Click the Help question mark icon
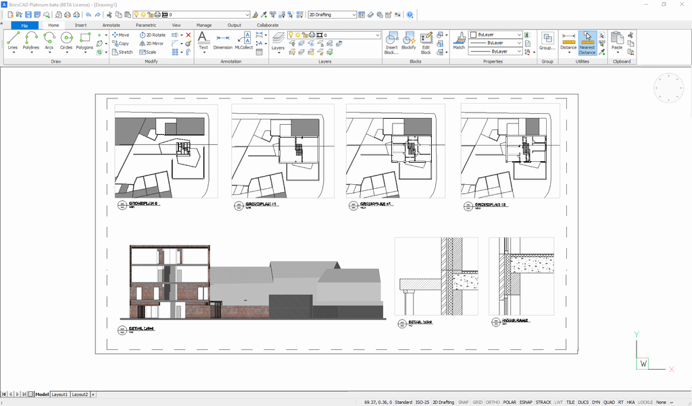This screenshot has height=406, width=692. (x=410, y=15)
